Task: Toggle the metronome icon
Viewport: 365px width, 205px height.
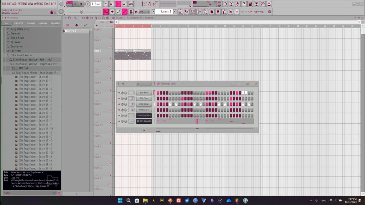Action: (x=106, y=4)
